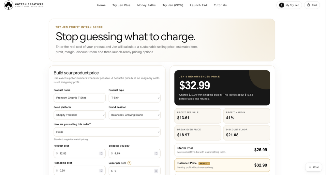Open Chat bubble widget
Screen dimensions: 326x175
click(314, 167)
